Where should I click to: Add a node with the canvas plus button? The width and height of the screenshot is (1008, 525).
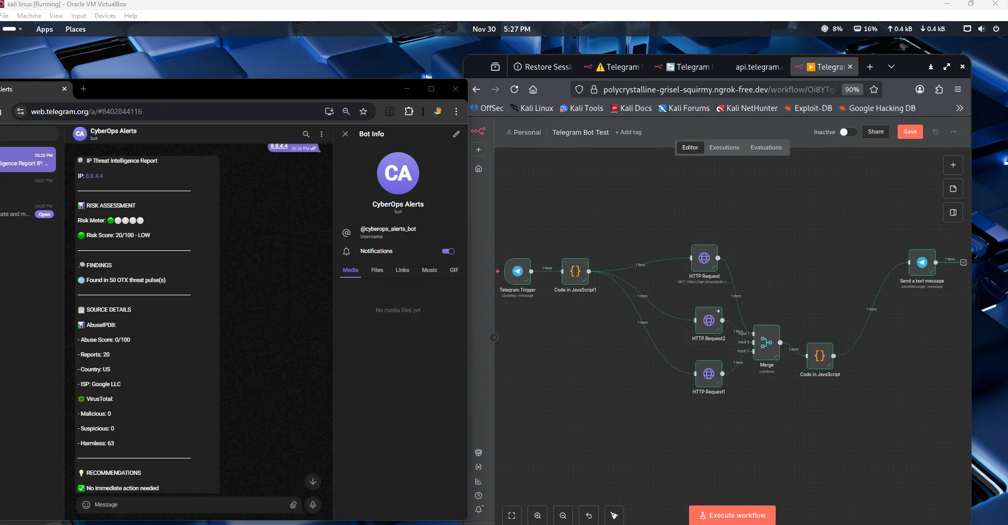click(953, 165)
